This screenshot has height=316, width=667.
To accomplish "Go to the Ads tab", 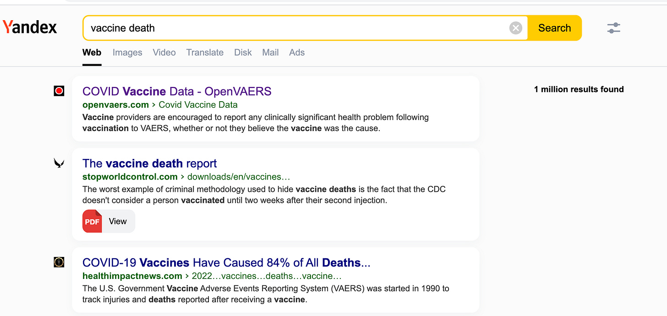I will 297,53.
